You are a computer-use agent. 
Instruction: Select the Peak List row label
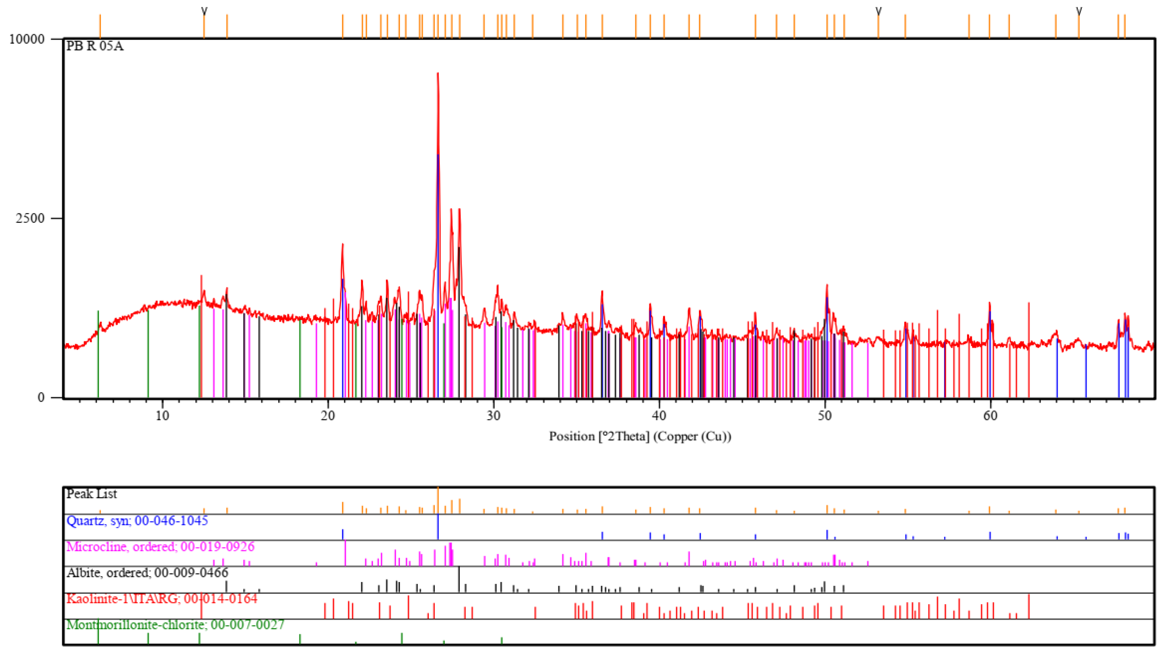click(92, 493)
